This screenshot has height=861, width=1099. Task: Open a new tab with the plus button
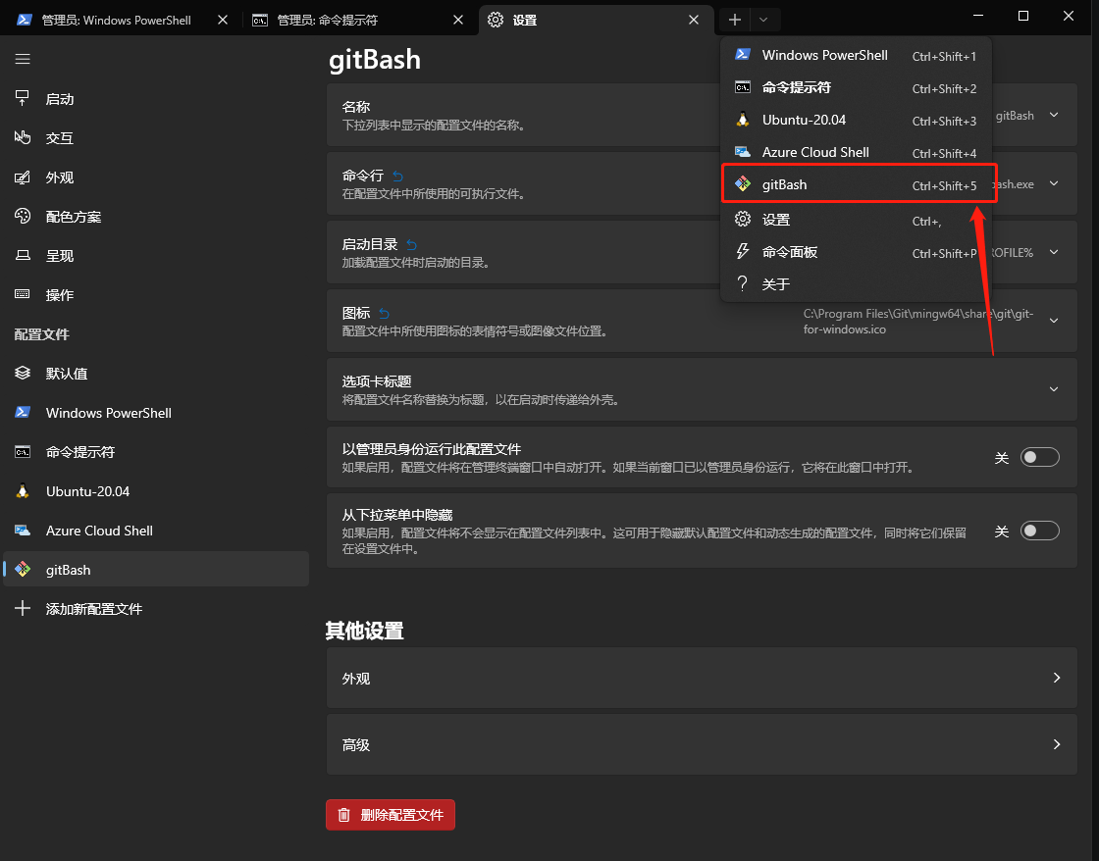[735, 20]
